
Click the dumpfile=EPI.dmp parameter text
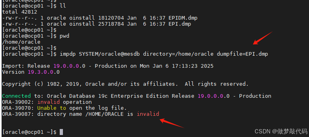[x=243, y=54]
